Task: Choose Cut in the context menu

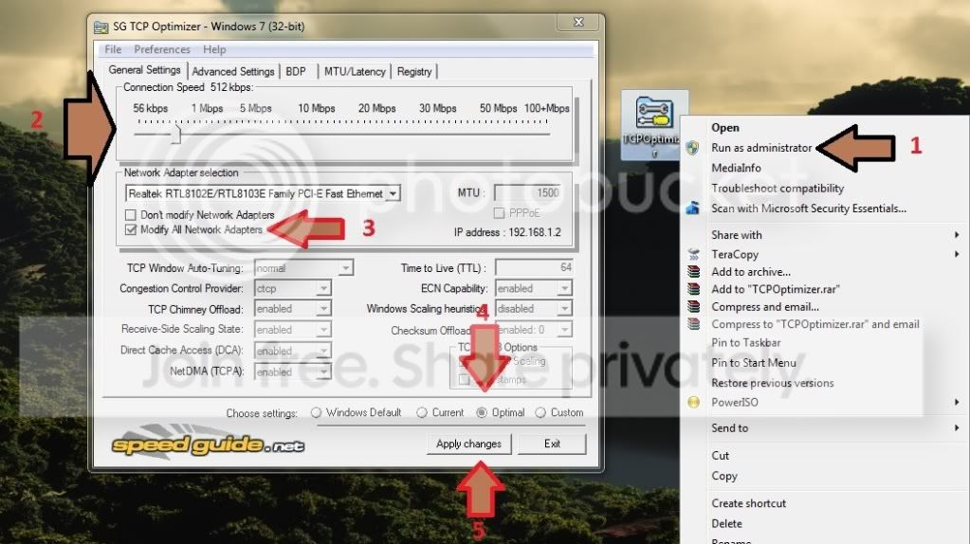Action: coord(720,456)
